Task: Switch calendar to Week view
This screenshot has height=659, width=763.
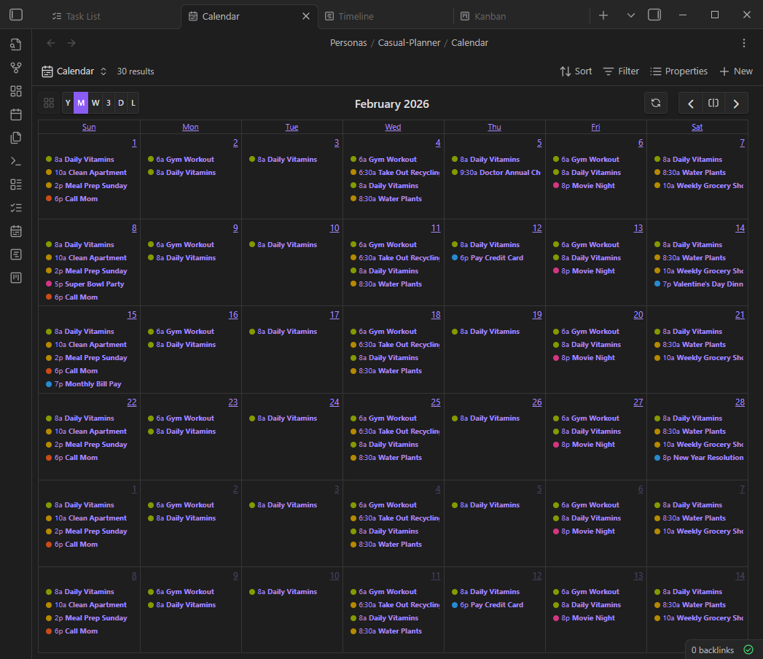Action: pyautogui.click(x=95, y=103)
